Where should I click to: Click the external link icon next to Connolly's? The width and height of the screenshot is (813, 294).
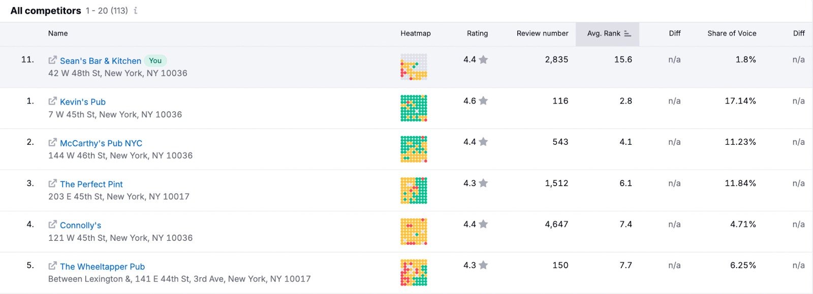pos(52,225)
